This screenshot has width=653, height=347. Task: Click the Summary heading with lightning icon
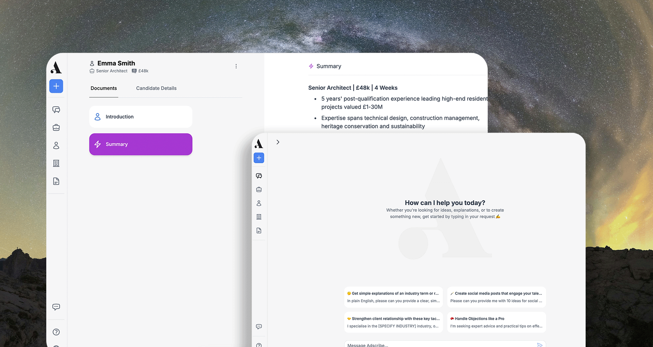tap(325, 66)
